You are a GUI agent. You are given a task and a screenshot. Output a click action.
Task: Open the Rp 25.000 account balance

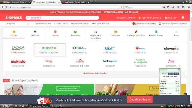(171, 18)
